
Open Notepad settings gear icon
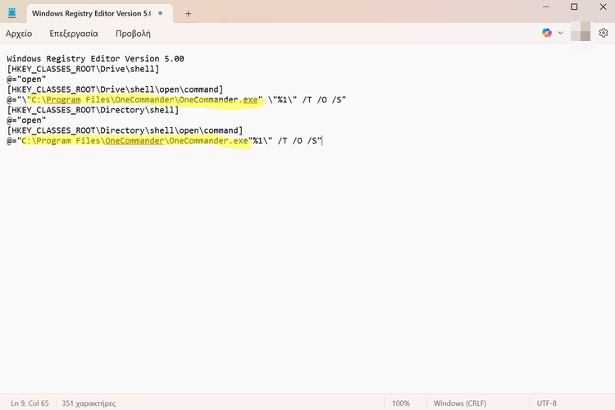pyautogui.click(x=604, y=33)
